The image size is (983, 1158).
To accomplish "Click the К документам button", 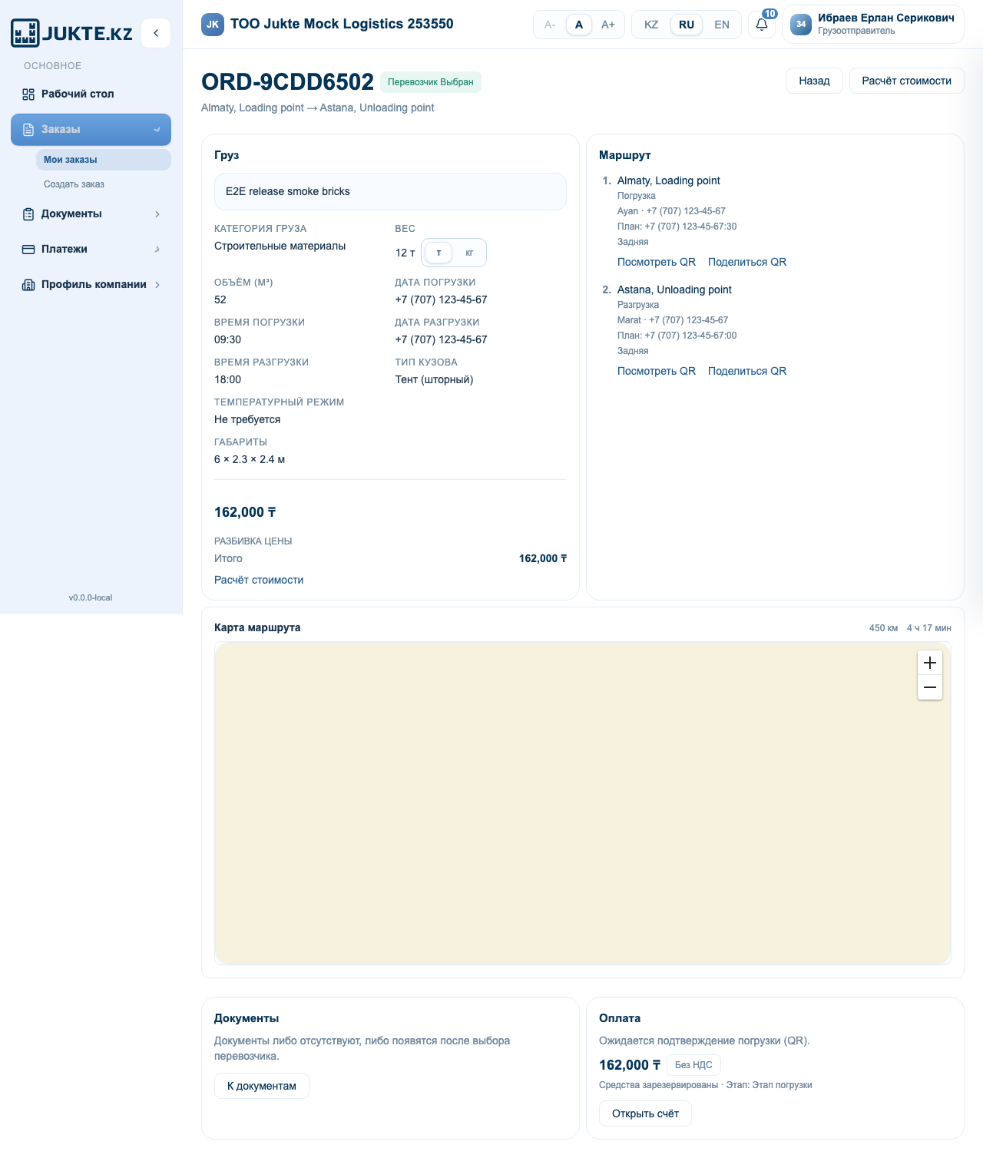I will click(x=262, y=1086).
